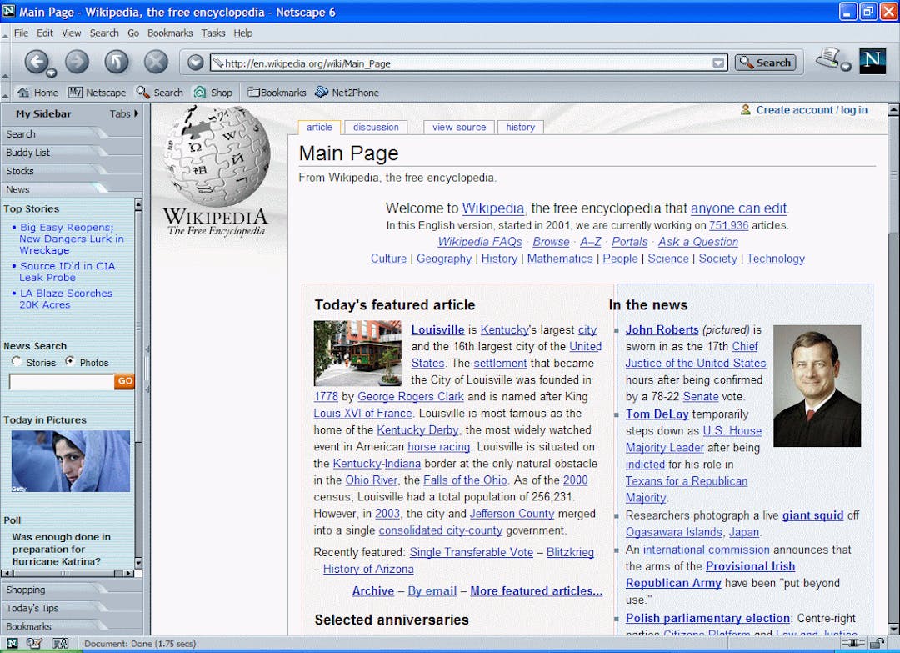The height and width of the screenshot is (653, 900).
Task: Click the Reload page icon
Action: click(x=116, y=62)
